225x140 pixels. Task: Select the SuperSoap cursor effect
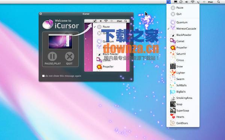[x=183, y=111]
